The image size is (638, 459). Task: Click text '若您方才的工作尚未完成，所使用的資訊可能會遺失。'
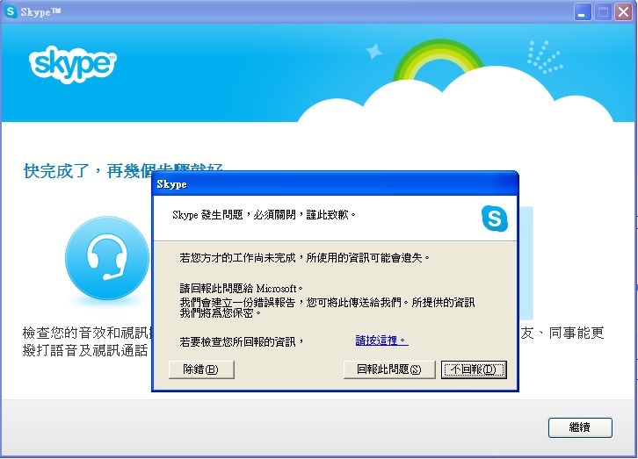305,257
